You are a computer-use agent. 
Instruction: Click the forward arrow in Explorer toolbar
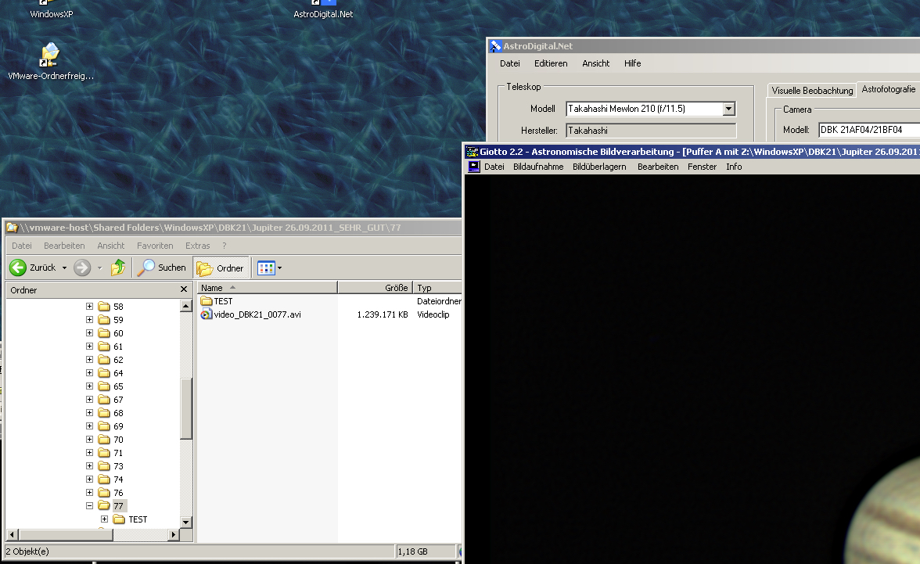pyautogui.click(x=82, y=268)
